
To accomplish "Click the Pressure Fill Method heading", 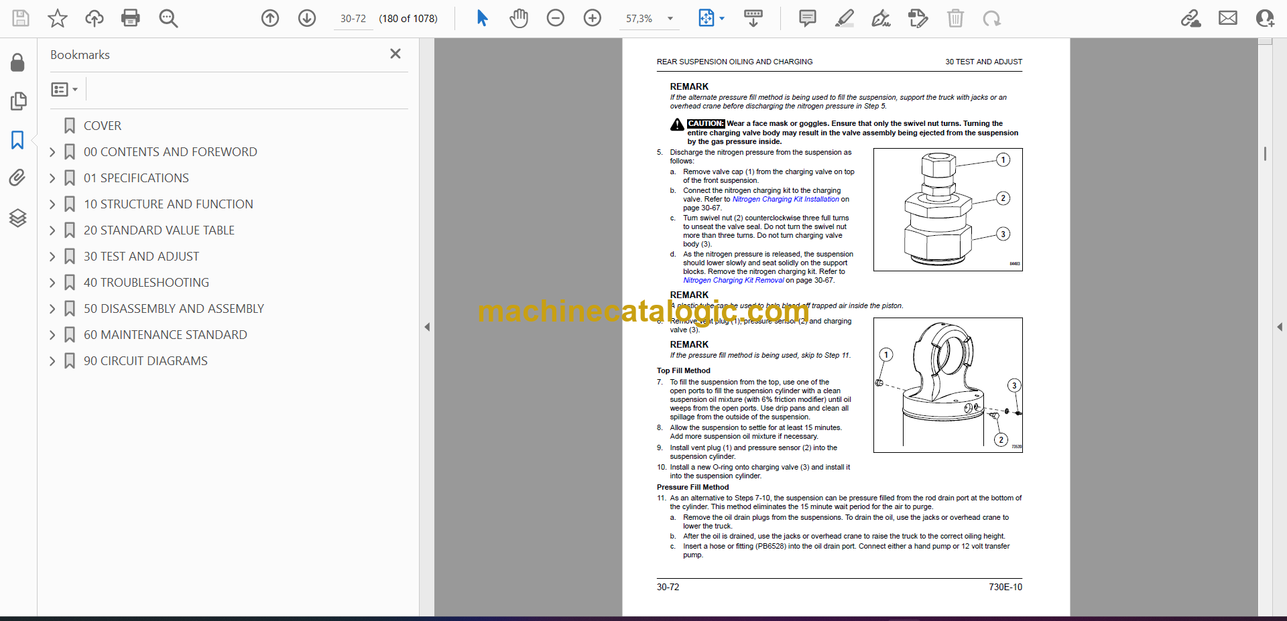I will click(692, 487).
